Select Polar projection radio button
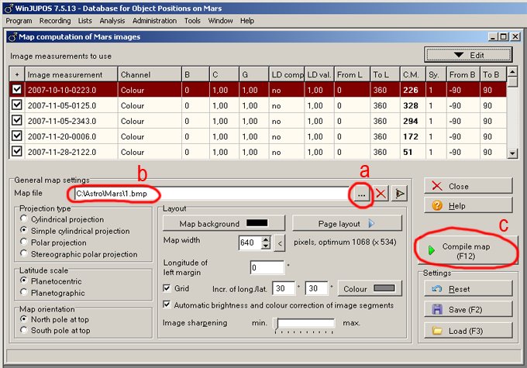The image size is (527, 368). point(24,242)
